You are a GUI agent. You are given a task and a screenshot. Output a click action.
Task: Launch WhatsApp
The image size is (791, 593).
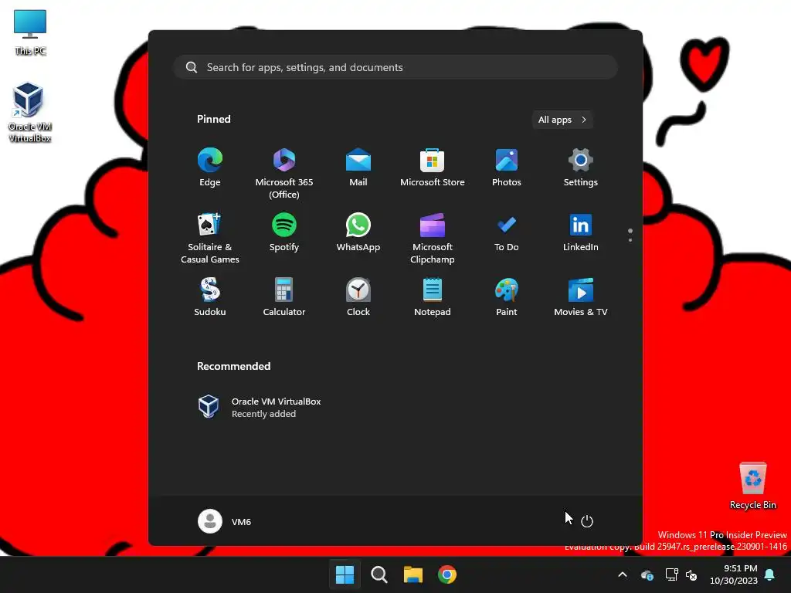[358, 233]
